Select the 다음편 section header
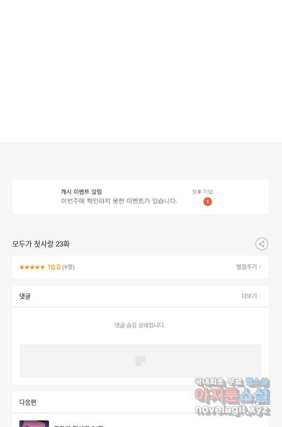 [28, 402]
